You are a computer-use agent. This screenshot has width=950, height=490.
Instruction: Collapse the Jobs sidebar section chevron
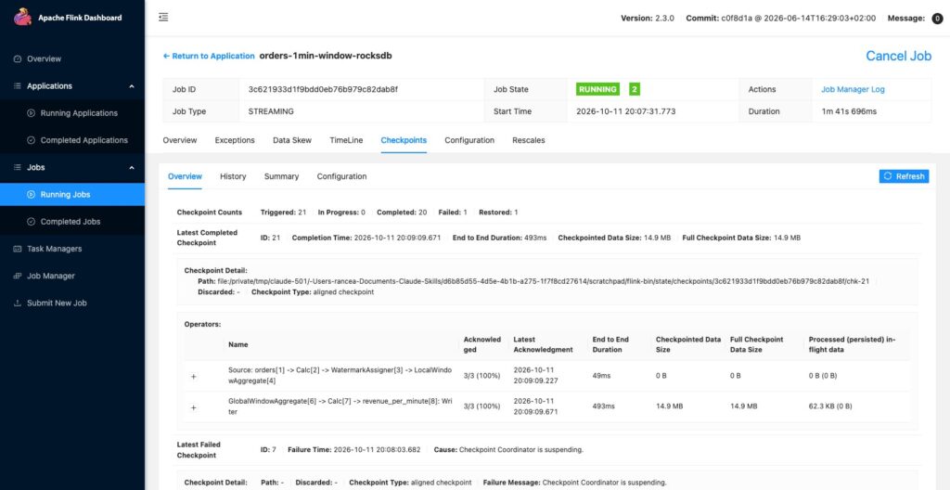click(x=132, y=168)
